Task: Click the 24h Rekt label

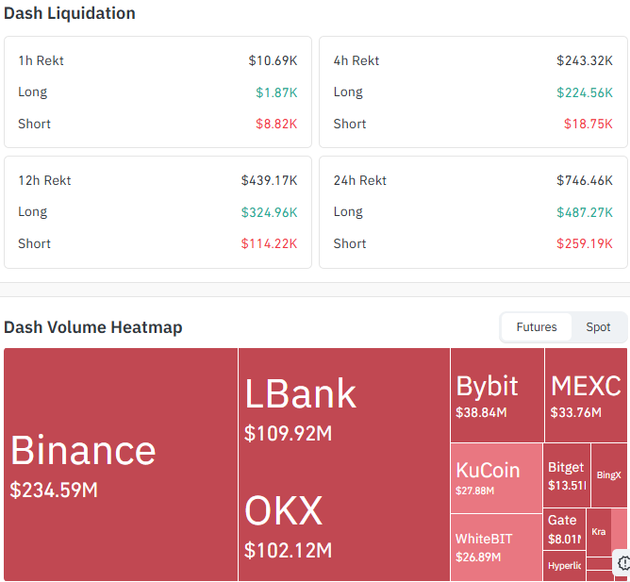Action: coord(360,180)
